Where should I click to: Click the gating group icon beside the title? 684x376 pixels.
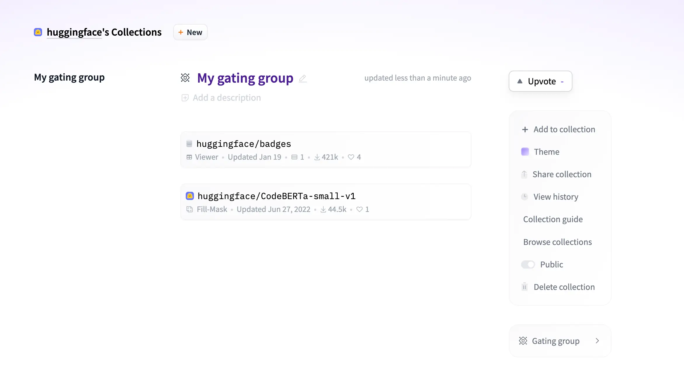pyautogui.click(x=185, y=78)
